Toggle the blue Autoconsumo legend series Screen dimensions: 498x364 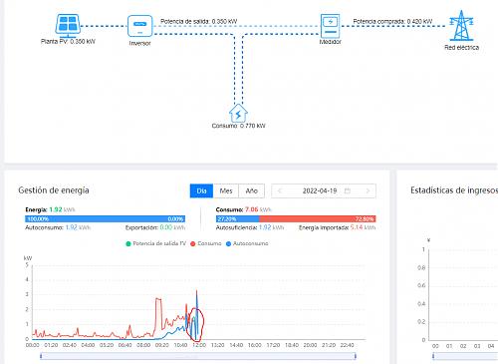pyautogui.click(x=247, y=243)
